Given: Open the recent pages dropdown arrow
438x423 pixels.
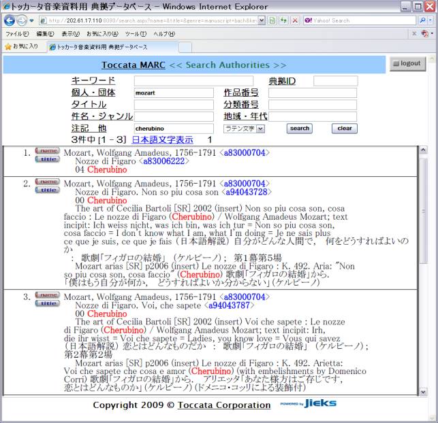Looking at the screenshot, I should point(31,20).
